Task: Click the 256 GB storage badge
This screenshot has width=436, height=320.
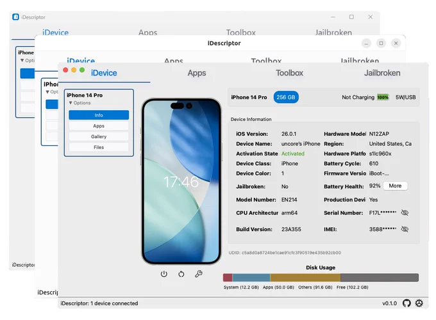Action: pos(286,97)
